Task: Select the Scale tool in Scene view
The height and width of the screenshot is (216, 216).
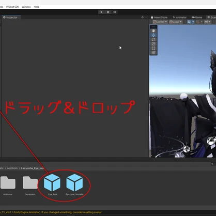Action: (153, 44)
